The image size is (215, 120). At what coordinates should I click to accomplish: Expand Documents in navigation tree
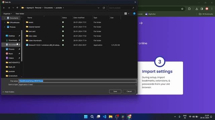click(x=4, y=18)
